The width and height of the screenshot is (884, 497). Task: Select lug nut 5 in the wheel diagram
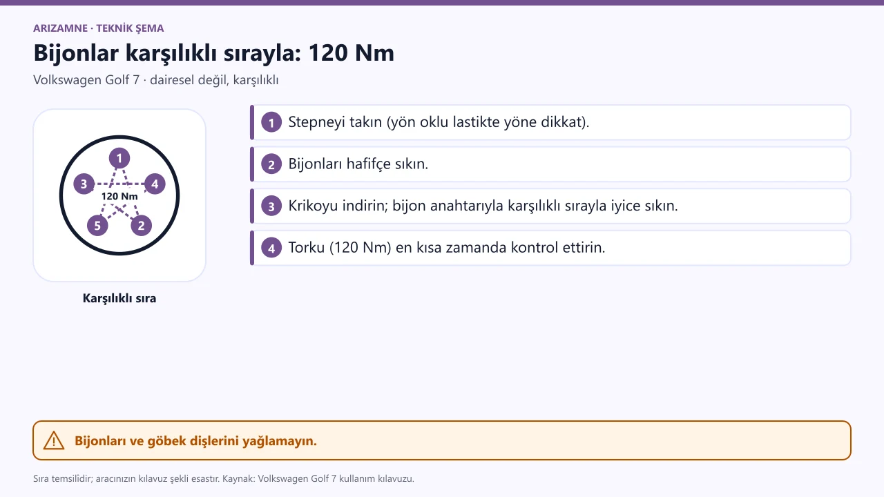pyautogui.click(x=97, y=225)
